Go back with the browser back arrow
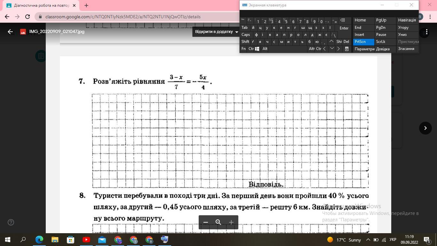This screenshot has height=246, width=437. coord(7,17)
